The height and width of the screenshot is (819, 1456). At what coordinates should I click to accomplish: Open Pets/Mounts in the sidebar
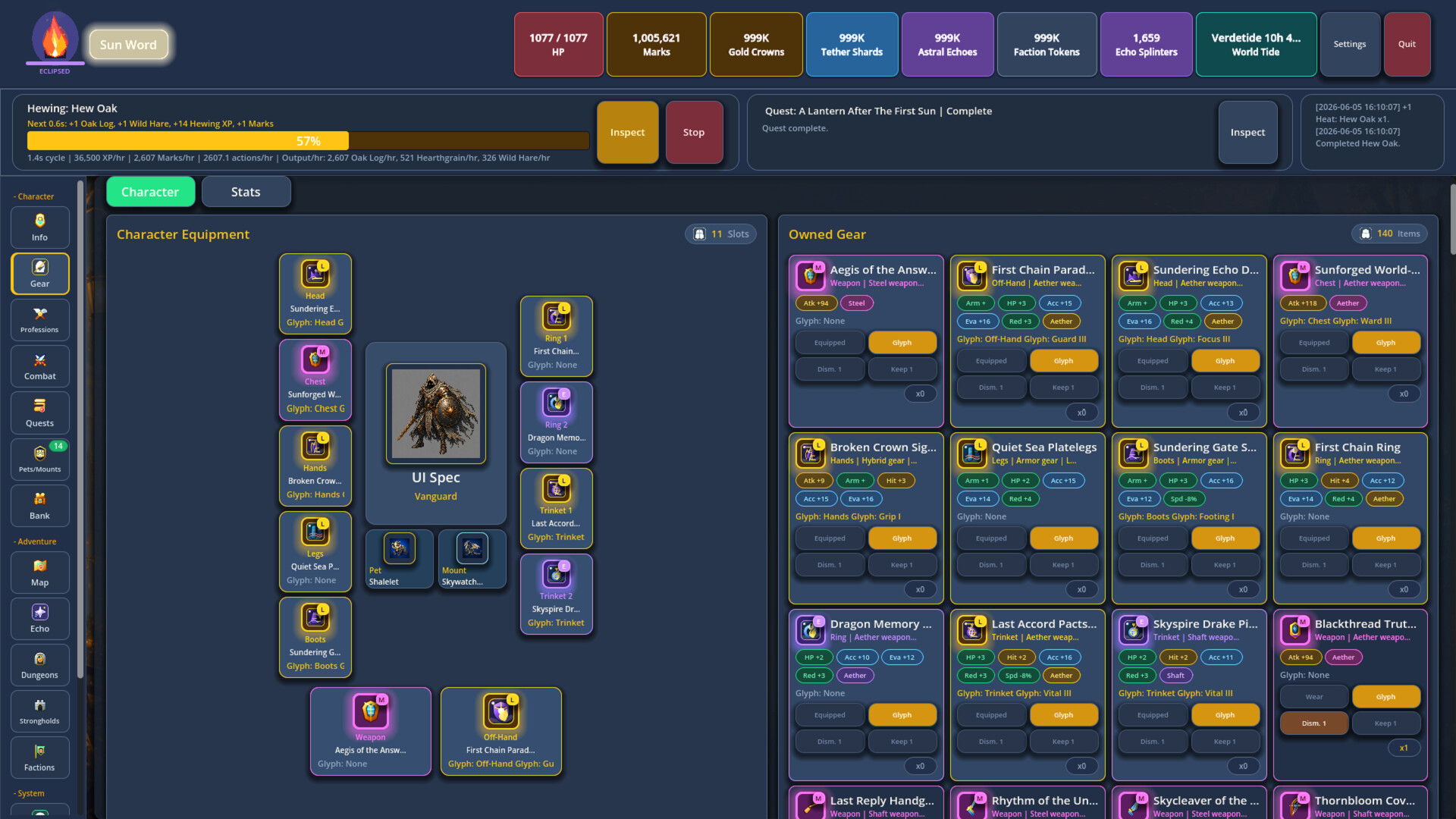(40, 460)
